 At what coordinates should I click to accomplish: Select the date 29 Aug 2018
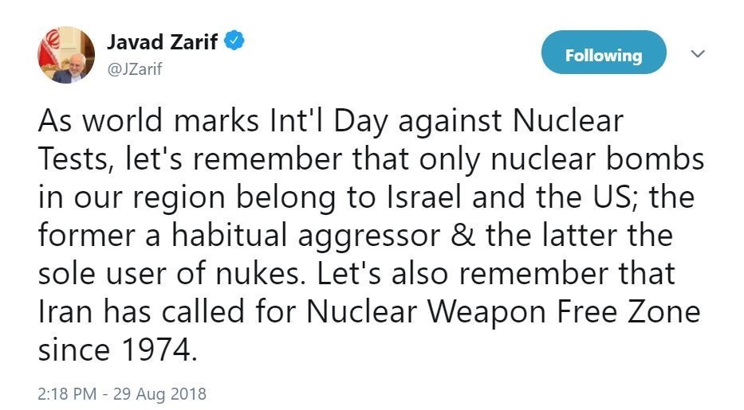159,394
